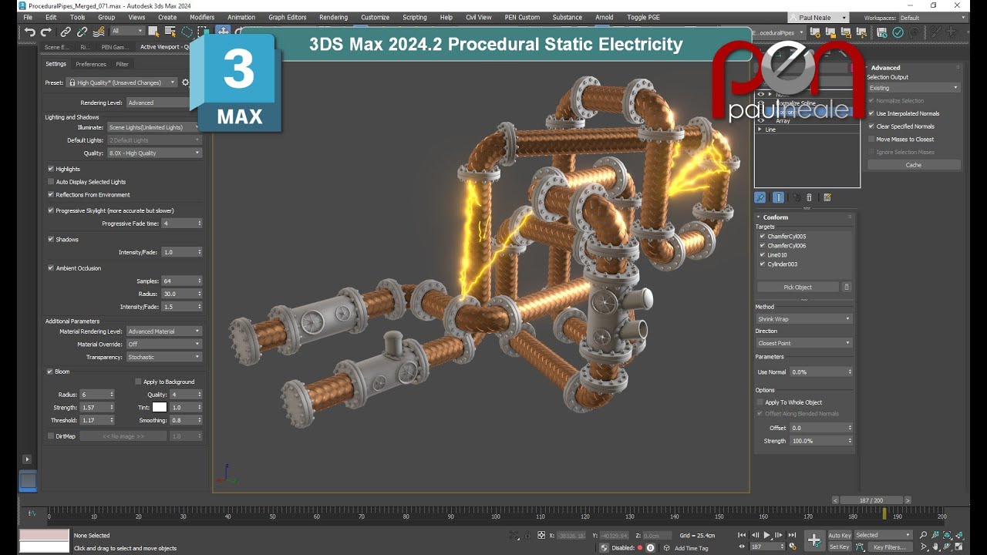Click the Redo arrow icon

click(46, 32)
